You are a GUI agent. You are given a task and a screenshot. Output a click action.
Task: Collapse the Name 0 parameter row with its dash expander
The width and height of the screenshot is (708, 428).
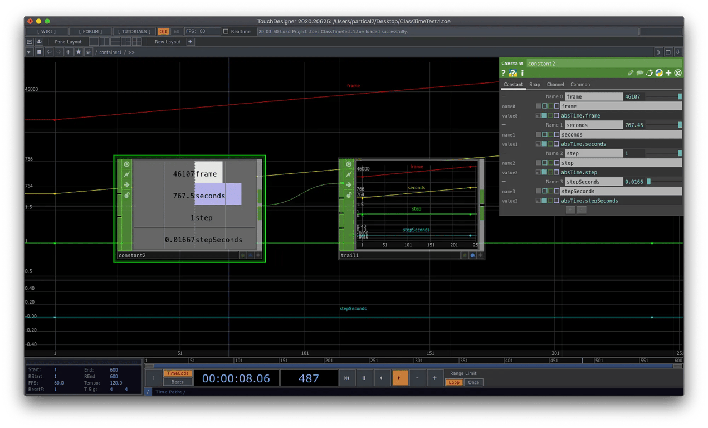click(504, 96)
